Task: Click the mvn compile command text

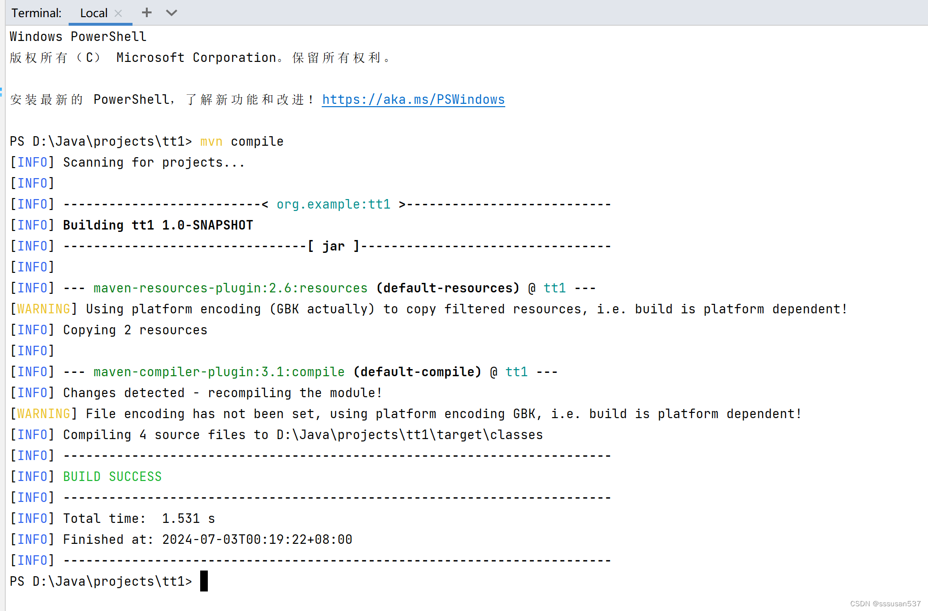Action: pyautogui.click(x=241, y=141)
